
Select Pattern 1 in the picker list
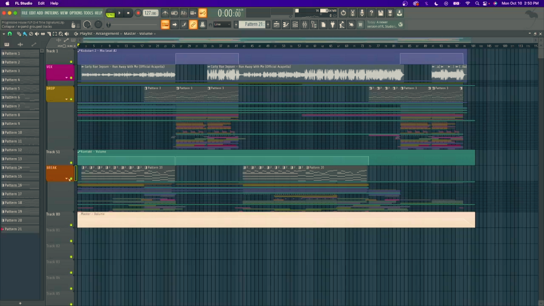[20, 54]
